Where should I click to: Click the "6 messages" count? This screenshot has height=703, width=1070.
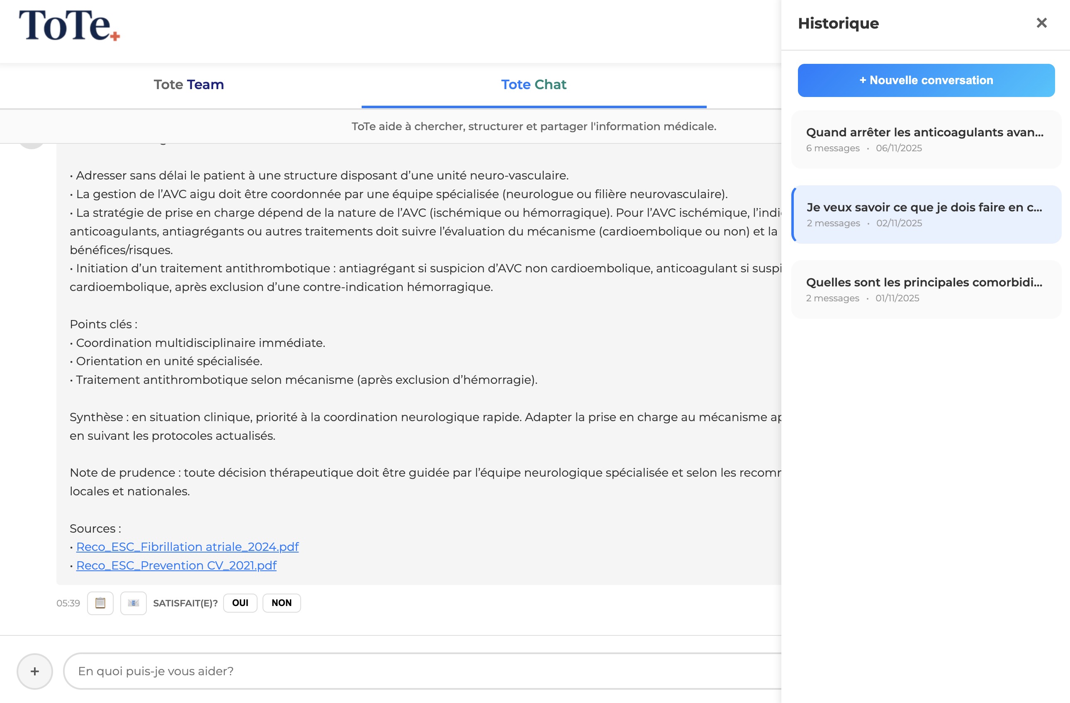coord(833,148)
